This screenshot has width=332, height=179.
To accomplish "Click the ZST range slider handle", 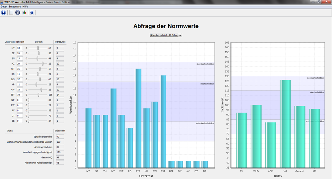I will [39, 95].
